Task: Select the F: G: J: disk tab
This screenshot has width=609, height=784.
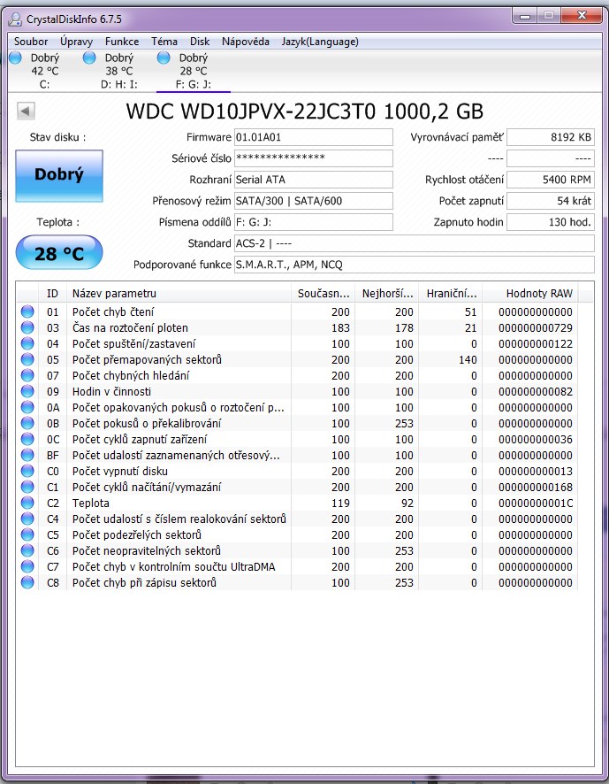Action: 194,71
